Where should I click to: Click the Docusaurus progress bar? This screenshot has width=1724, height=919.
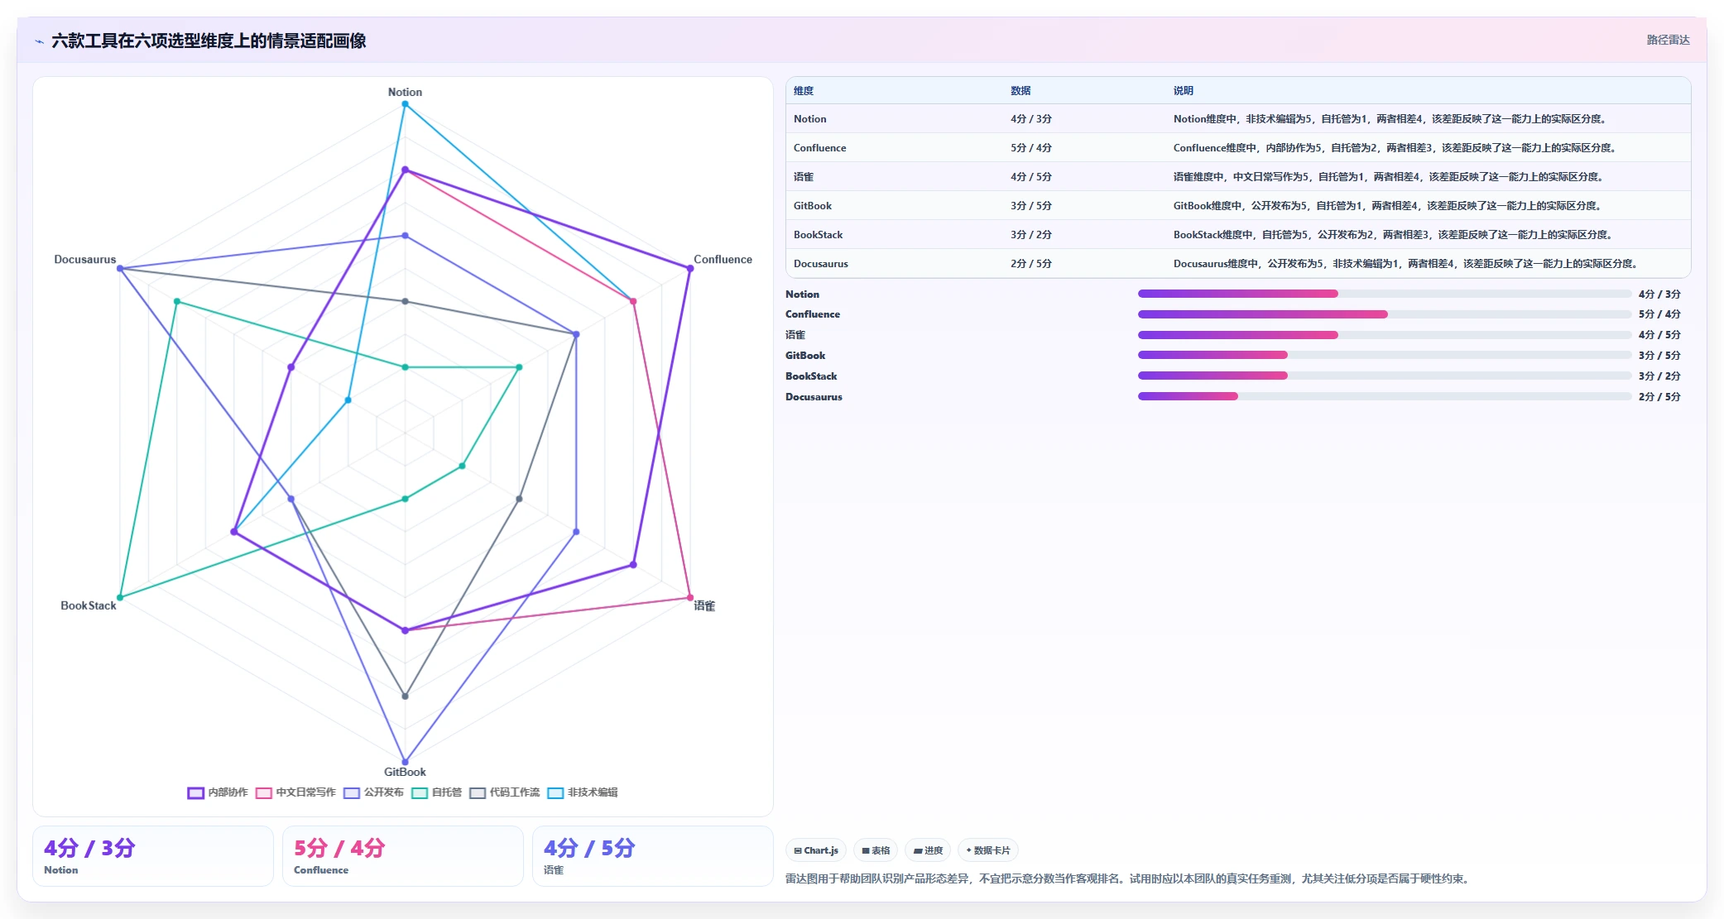(1384, 396)
